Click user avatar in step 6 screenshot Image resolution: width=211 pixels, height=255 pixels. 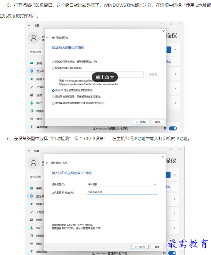[x=33, y=163]
